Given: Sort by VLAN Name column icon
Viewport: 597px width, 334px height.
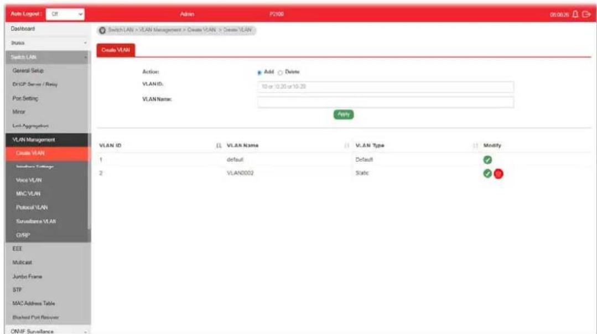Looking at the screenshot, I should [346, 146].
